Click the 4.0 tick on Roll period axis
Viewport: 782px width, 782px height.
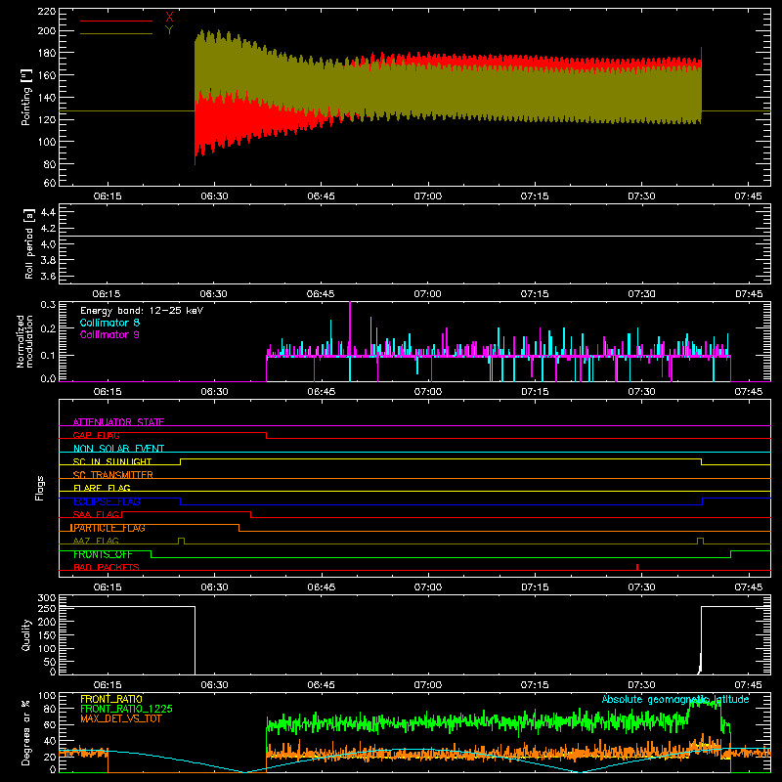[48, 244]
